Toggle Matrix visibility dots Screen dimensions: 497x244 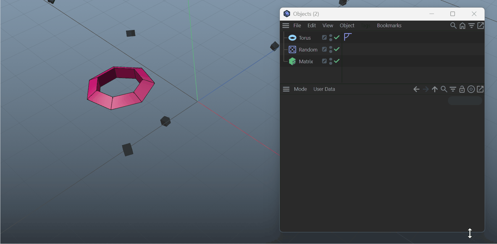[x=331, y=61]
